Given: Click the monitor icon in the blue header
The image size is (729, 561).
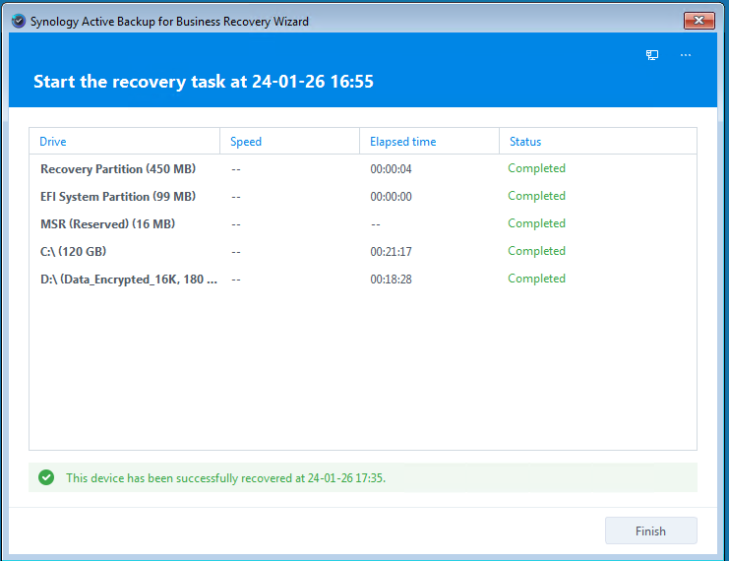Looking at the screenshot, I should [652, 55].
